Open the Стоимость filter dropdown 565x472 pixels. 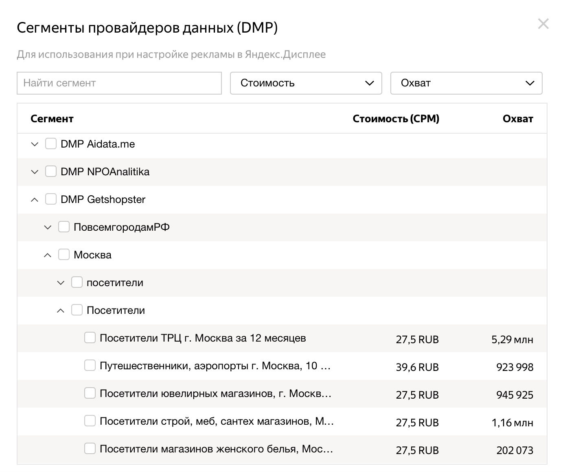[306, 83]
